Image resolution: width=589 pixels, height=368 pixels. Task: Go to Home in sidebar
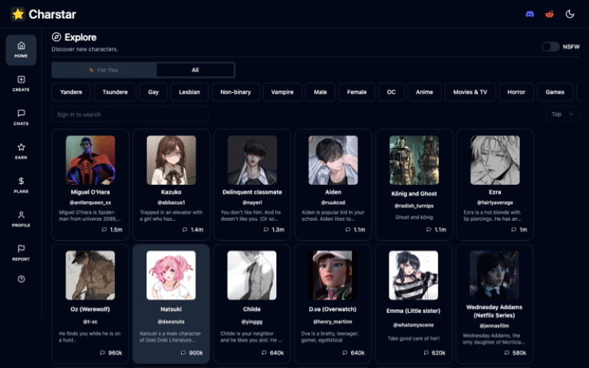(x=21, y=50)
